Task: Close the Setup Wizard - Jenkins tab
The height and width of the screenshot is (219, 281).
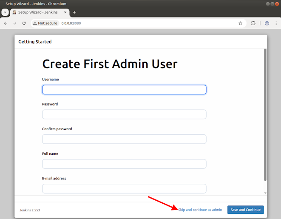Action: pyautogui.click(x=65, y=12)
